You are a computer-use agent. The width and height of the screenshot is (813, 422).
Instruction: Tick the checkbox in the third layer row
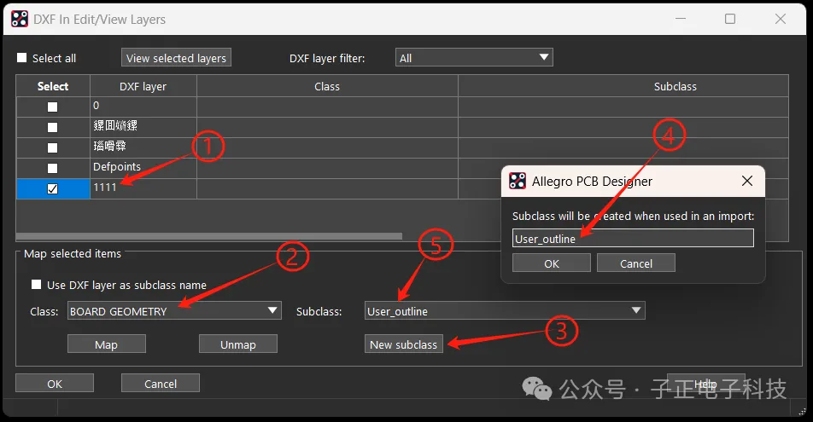tap(52, 147)
